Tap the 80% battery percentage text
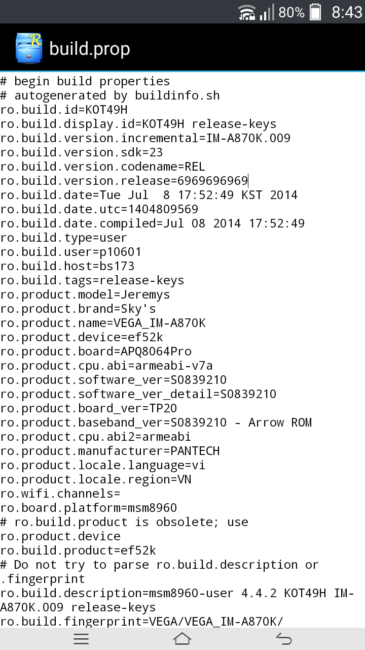Image resolution: width=365 pixels, height=650 pixels. tap(291, 12)
